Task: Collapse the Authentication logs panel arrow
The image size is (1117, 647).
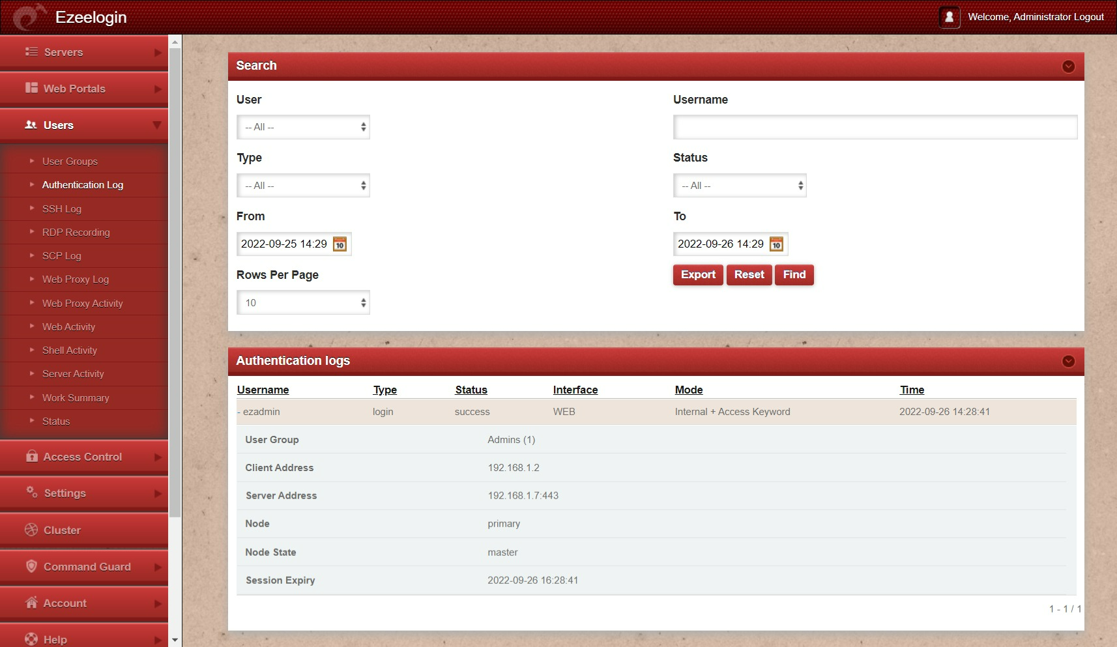Action: [x=1068, y=362]
